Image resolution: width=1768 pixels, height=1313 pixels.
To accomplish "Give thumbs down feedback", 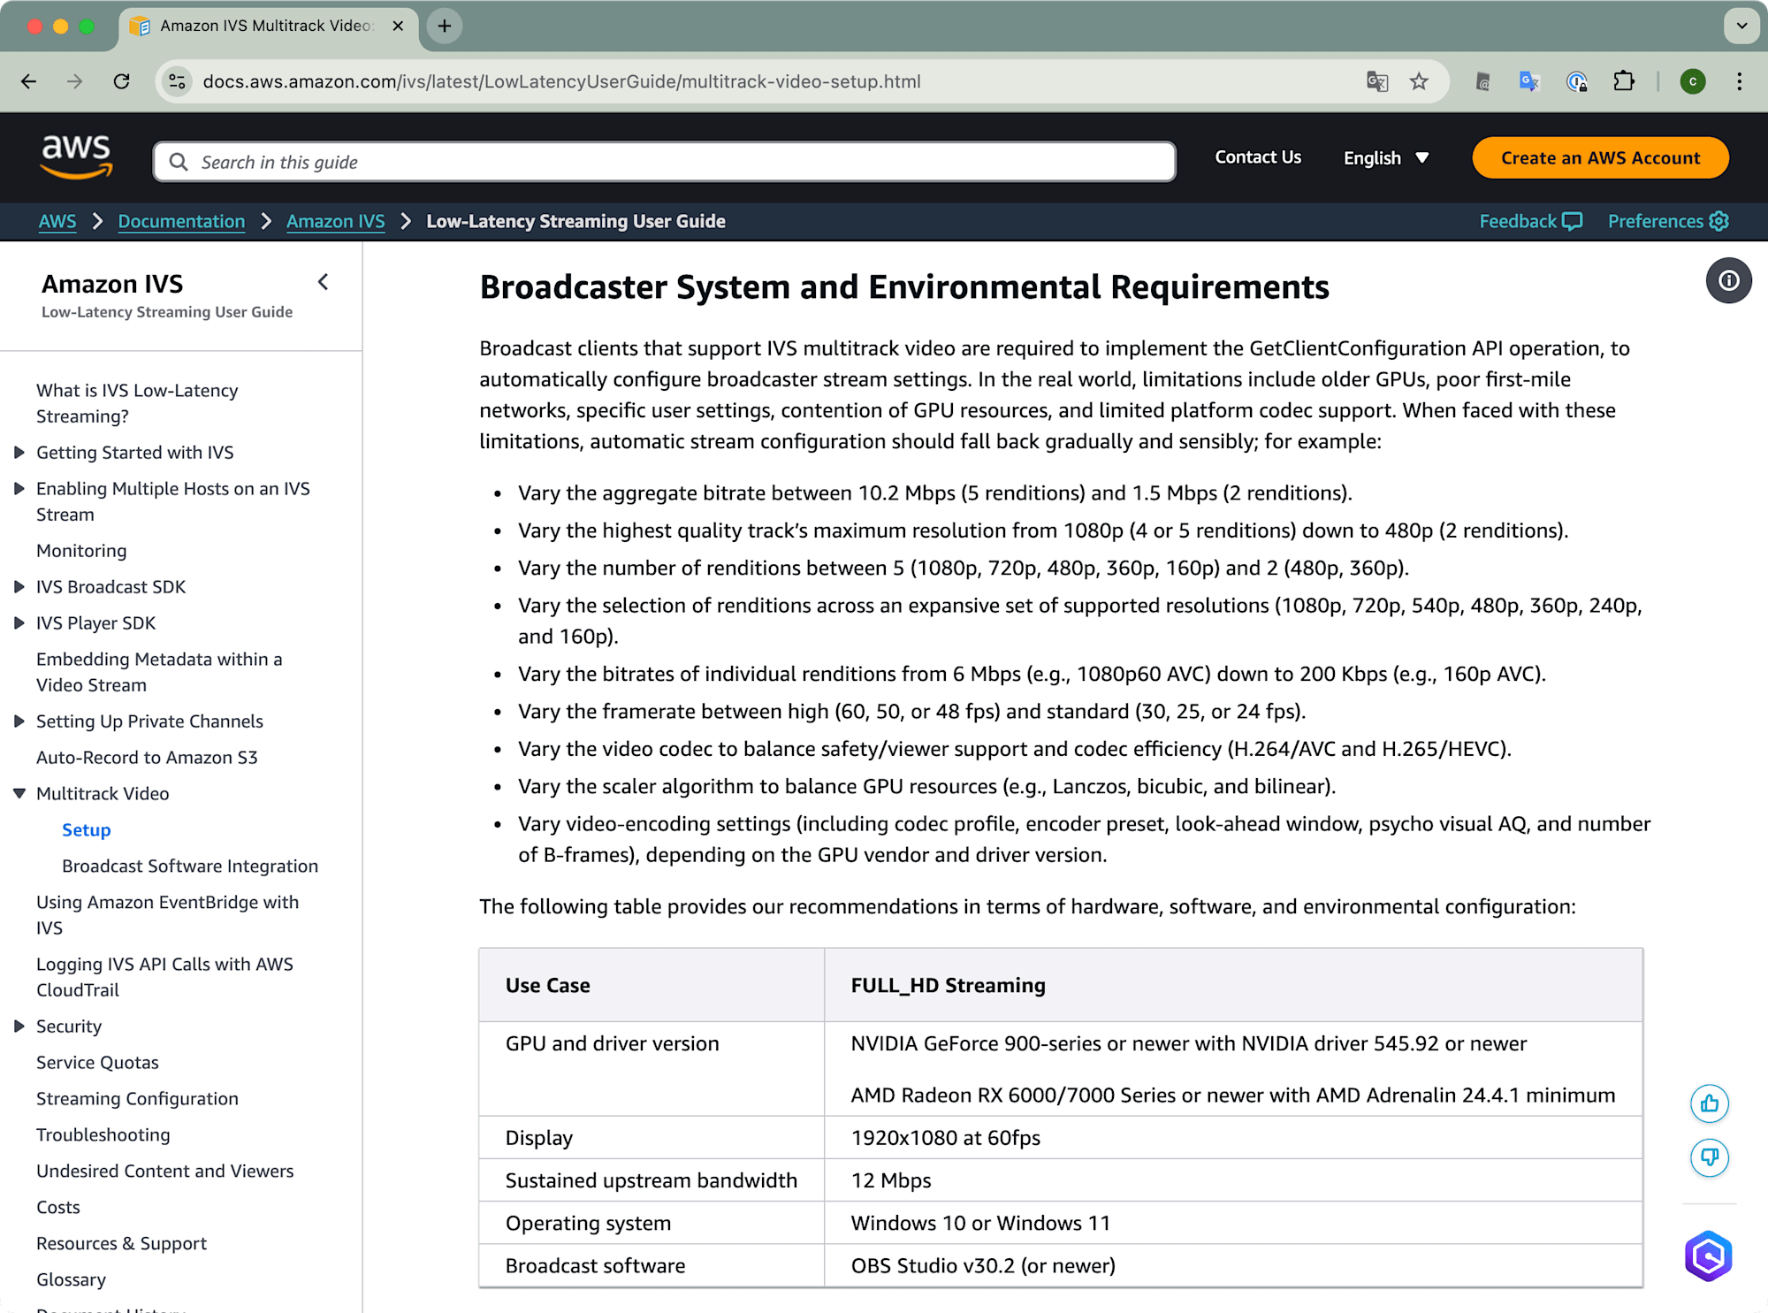I will 1710,1157.
